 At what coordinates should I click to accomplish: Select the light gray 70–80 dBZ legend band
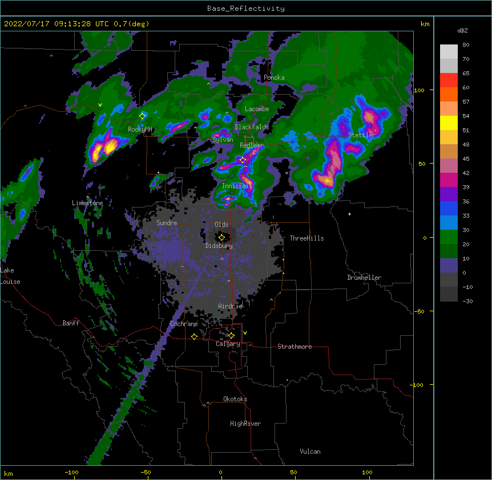pos(449,52)
